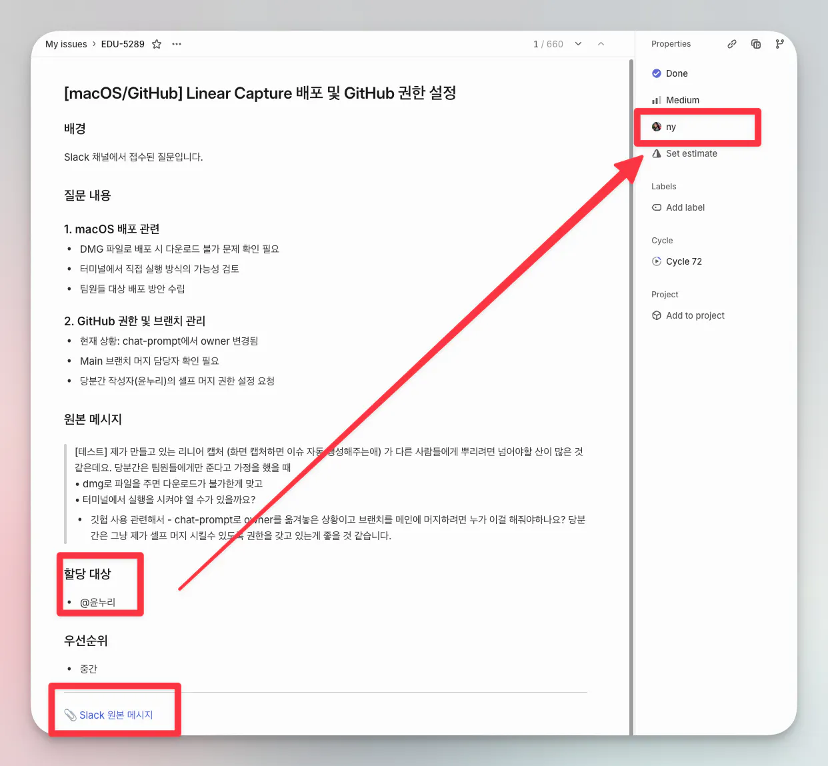Click the Properties panel heading

[x=671, y=44]
